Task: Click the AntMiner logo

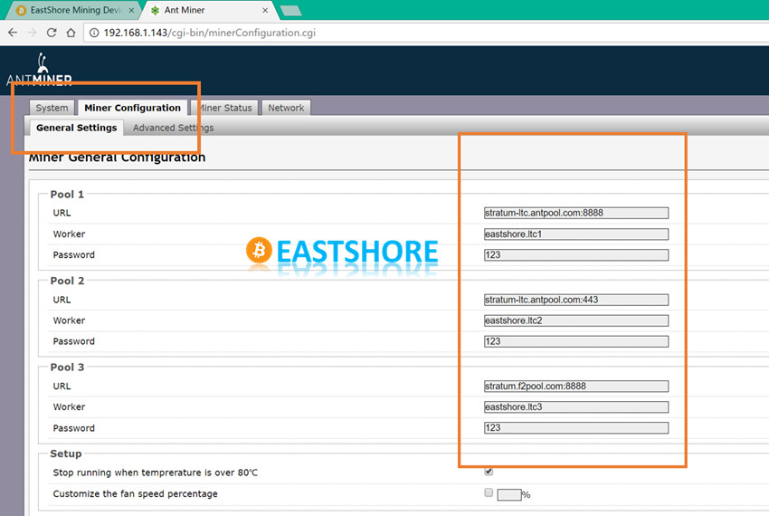Action: click(40, 72)
